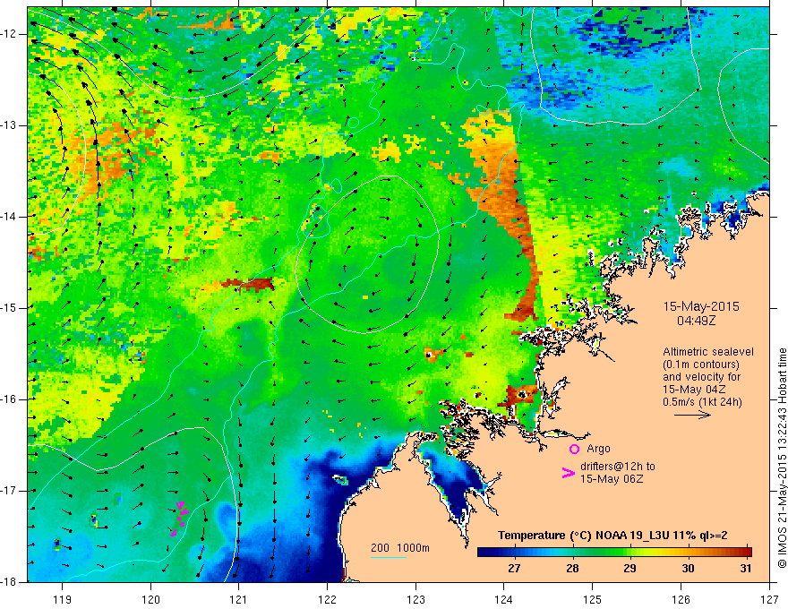Click the longitude axis label '122'

[327, 599]
